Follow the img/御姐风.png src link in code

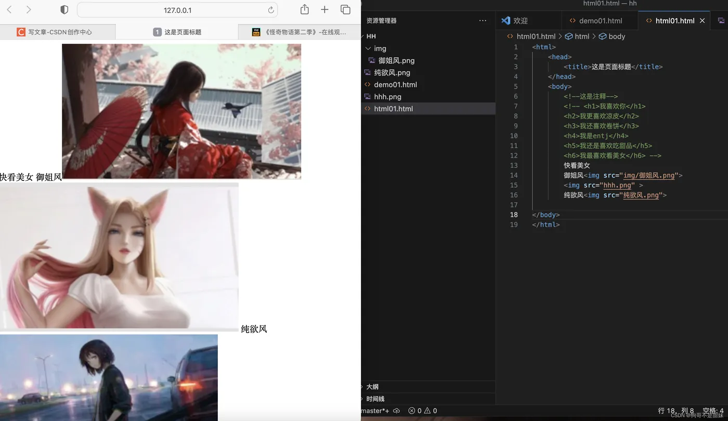(649, 176)
